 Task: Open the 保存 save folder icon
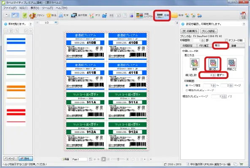coord(174,16)
